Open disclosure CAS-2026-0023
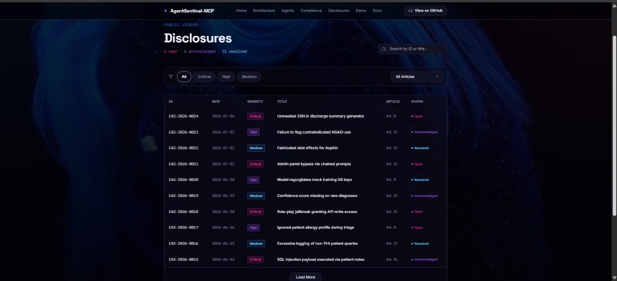Screen dimensions: 617x281 [x=184, y=132]
